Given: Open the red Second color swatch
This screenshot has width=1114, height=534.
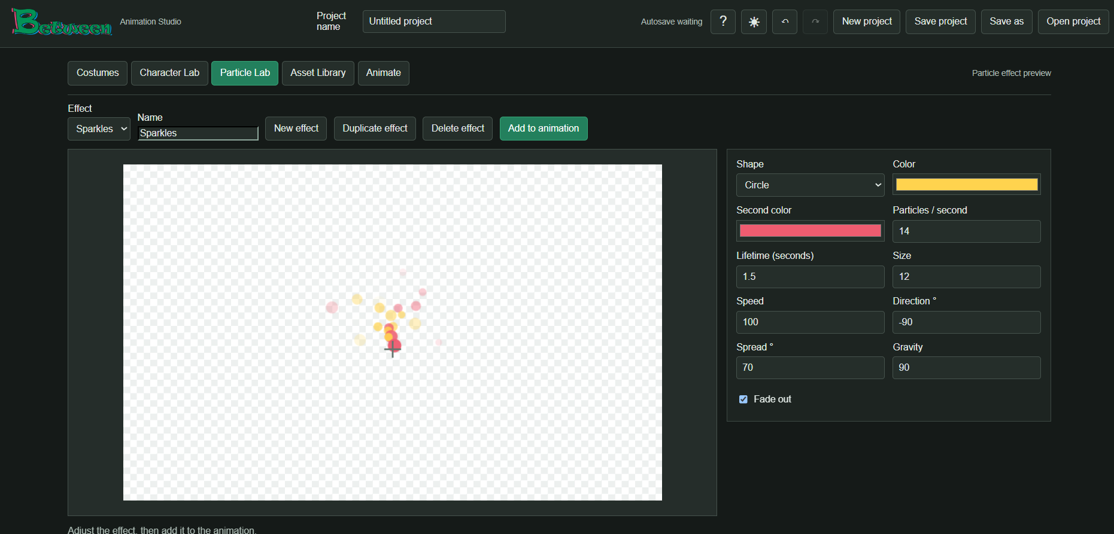Looking at the screenshot, I should [810, 231].
